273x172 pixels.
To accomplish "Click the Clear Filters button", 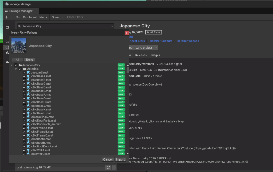I will point(75,17).
